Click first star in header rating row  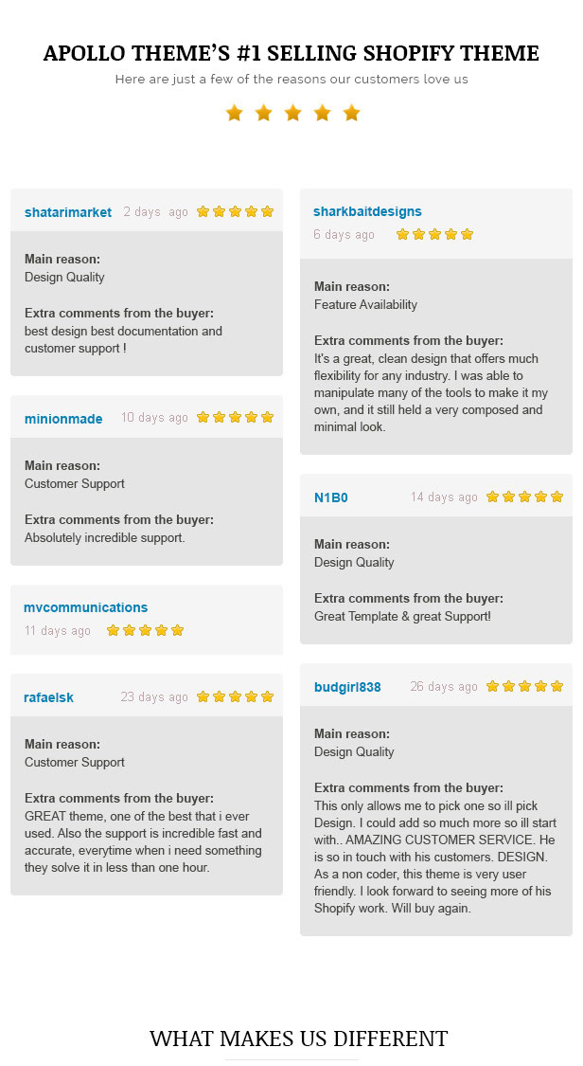pyautogui.click(x=234, y=113)
